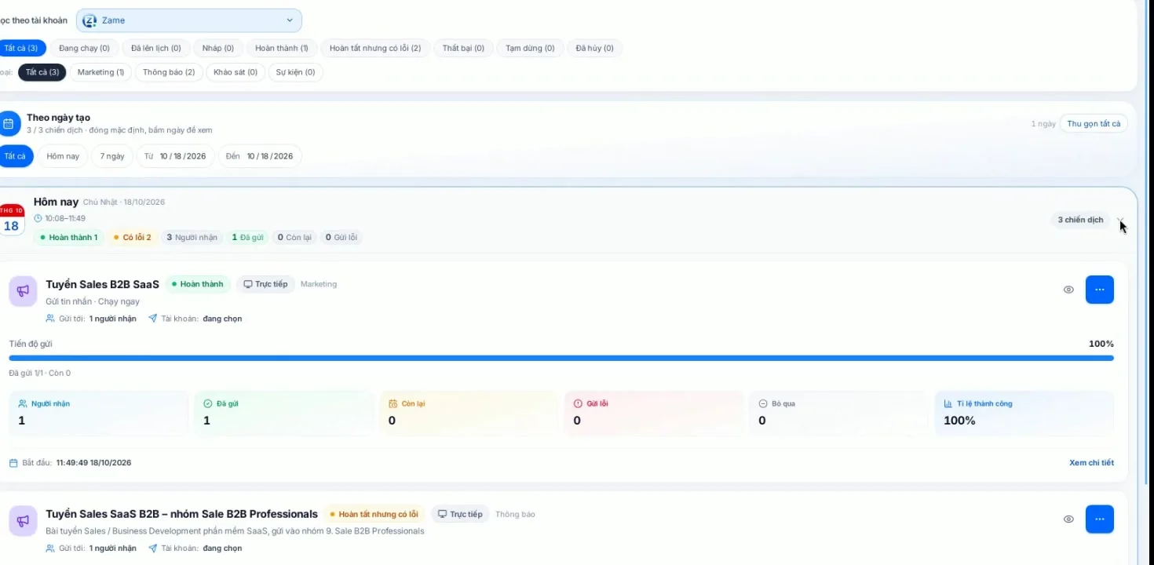Click the date badge showing 18
The width and height of the screenshot is (1154, 565).
pyautogui.click(x=11, y=221)
